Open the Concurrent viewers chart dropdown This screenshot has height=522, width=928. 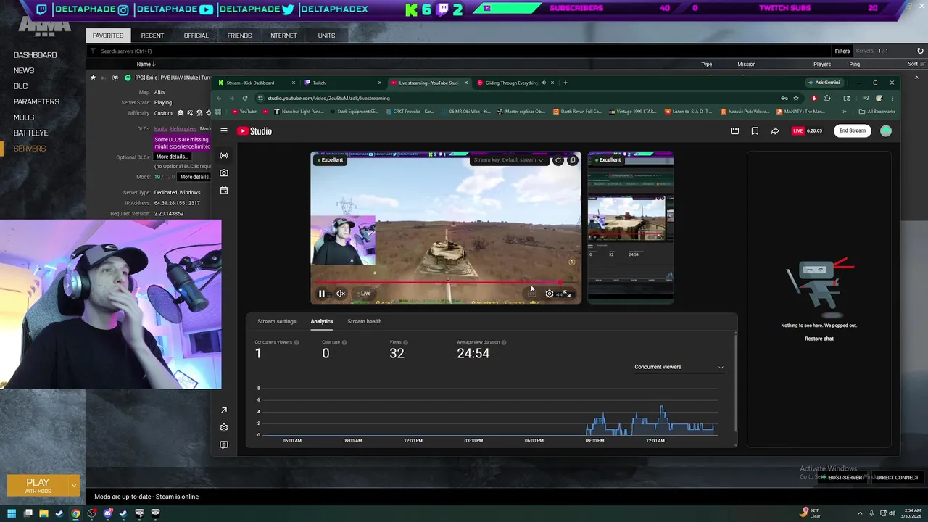coord(679,367)
